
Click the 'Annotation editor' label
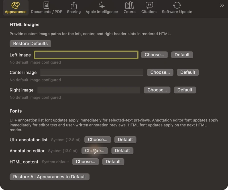(x=27, y=151)
